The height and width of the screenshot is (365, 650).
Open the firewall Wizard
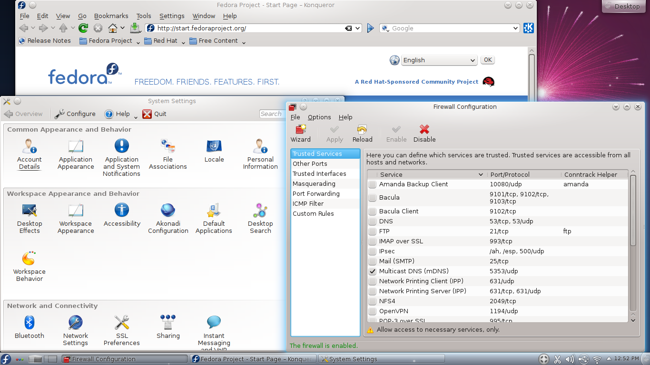300,134
